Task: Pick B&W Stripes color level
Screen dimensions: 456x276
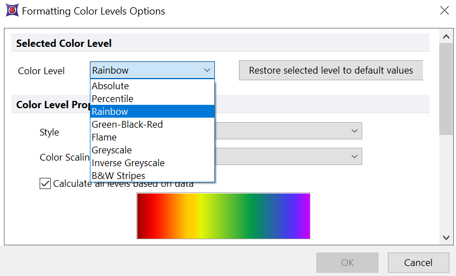Action: coord(118,176)
